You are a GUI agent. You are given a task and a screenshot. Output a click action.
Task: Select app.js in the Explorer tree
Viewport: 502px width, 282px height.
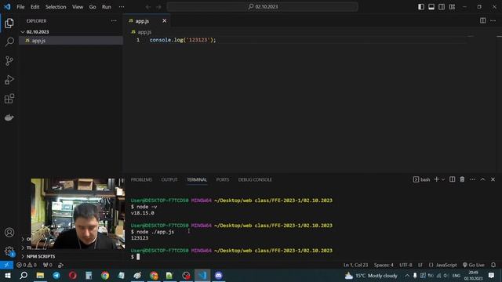tap(71, 41)
